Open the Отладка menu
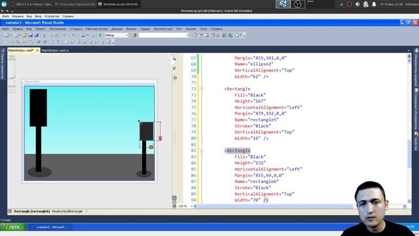The width and height of the screenshot is (419, 236). 76,29
